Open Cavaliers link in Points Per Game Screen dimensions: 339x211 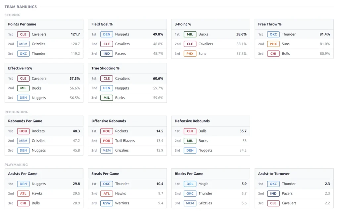39,34
